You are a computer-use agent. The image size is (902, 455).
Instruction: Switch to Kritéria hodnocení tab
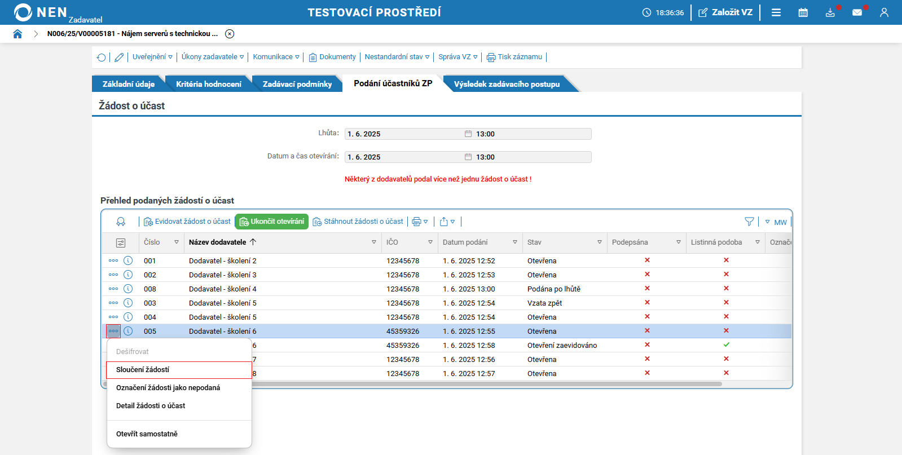208,84
